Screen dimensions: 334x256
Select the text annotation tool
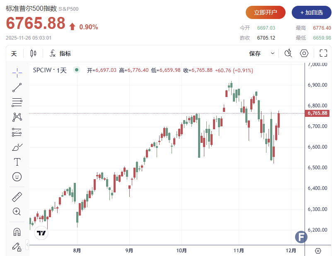(x=17, y=161)
